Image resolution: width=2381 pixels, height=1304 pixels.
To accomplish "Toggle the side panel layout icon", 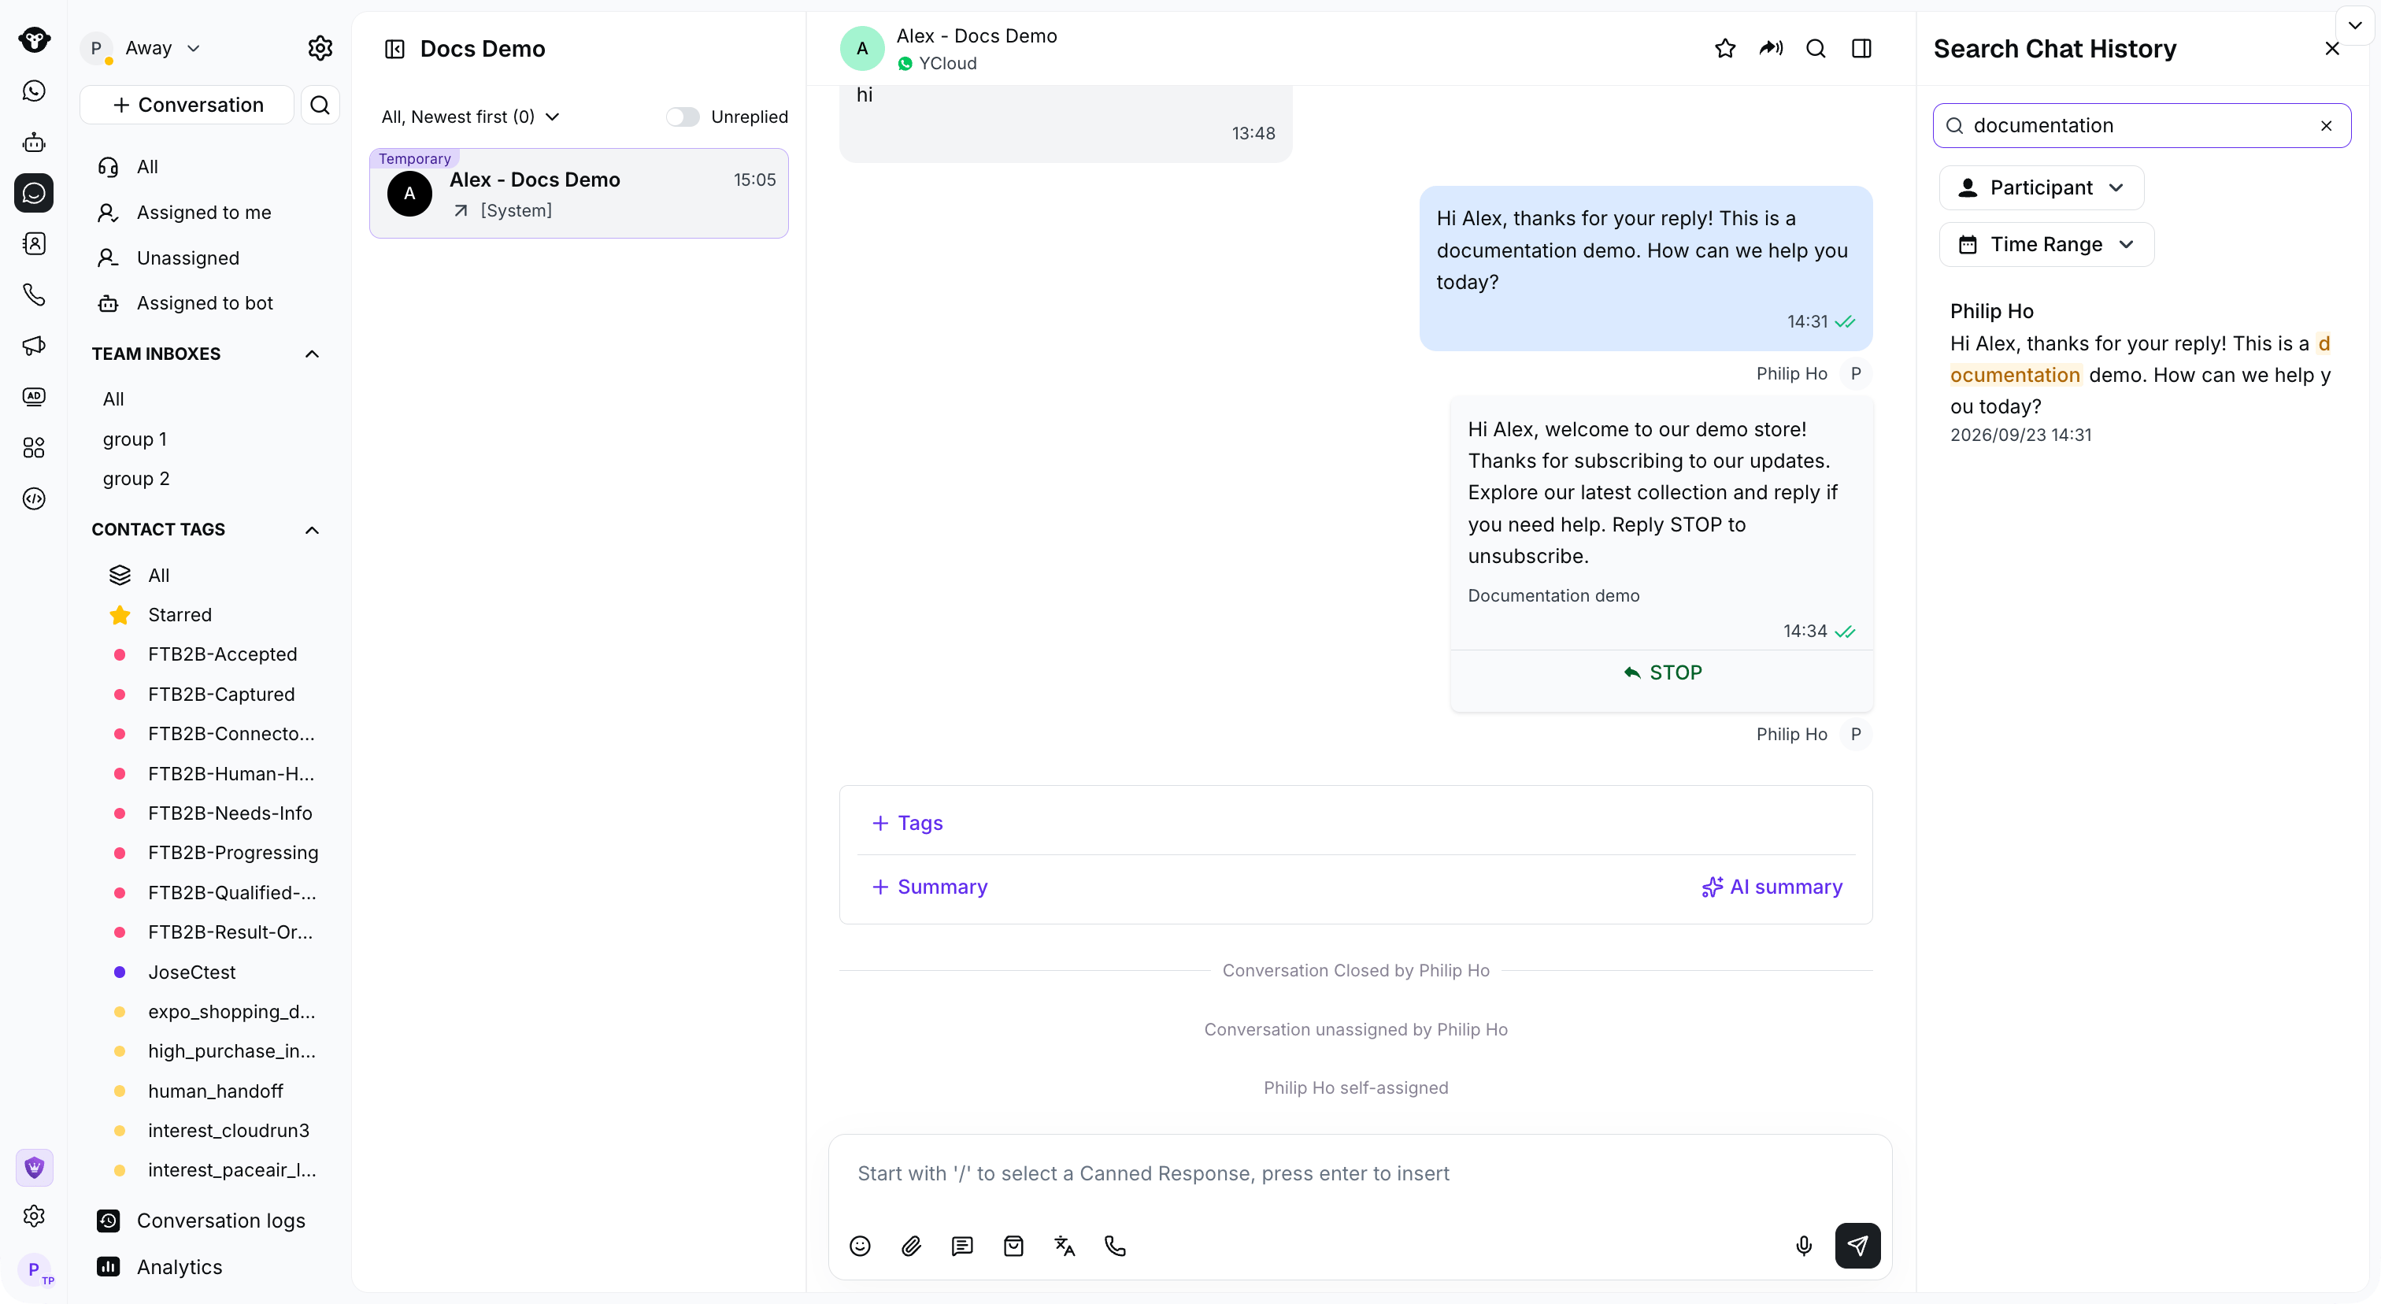I will [1861, 48].
